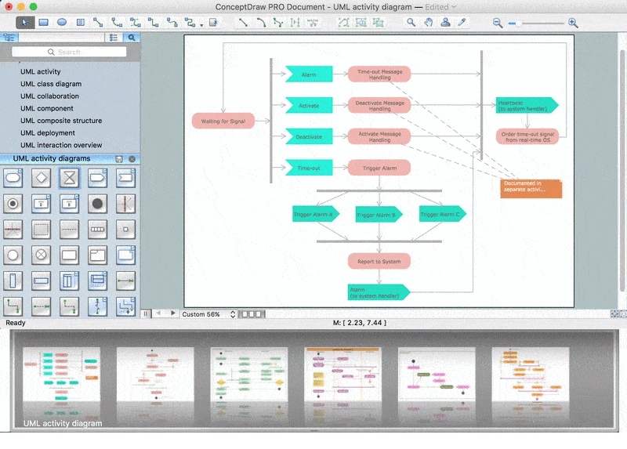This screenshot has height=449, width=627.
Task: Pick the diamond decision shape
Action: pyautogui.click(x=41, y=178)
